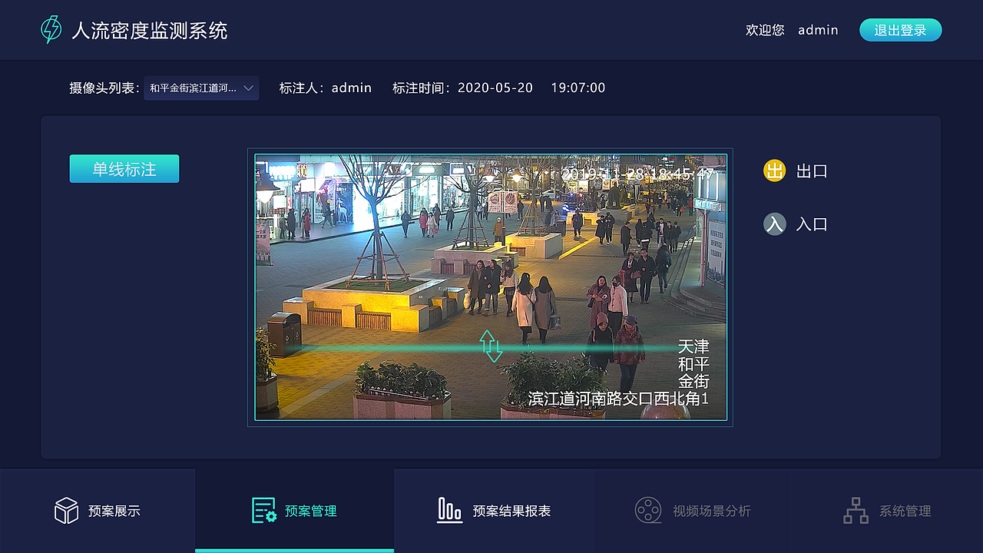983x553 pixels.
Task: Click the lightning bolt logo icon
Action: tap(51, 29)
